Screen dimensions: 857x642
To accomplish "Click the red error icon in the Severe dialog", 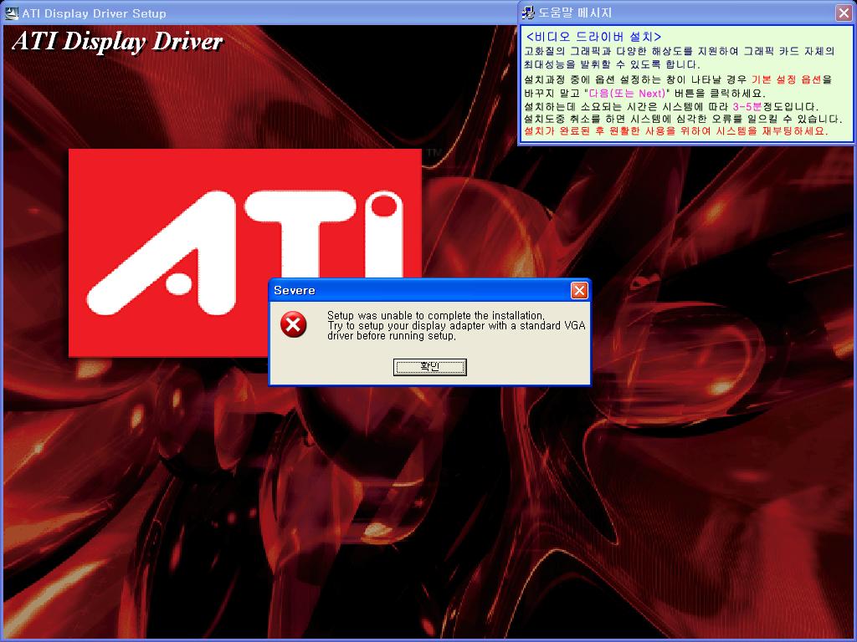I will 294,325.
